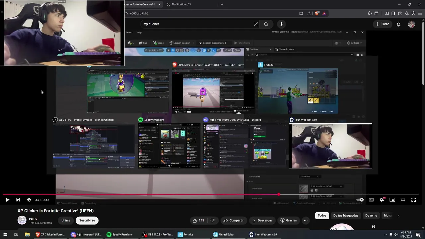The width and height of the screenshot is (425, 239).
Task: Toggle the Brave sidebar panel icon
Action: (393, 13)
